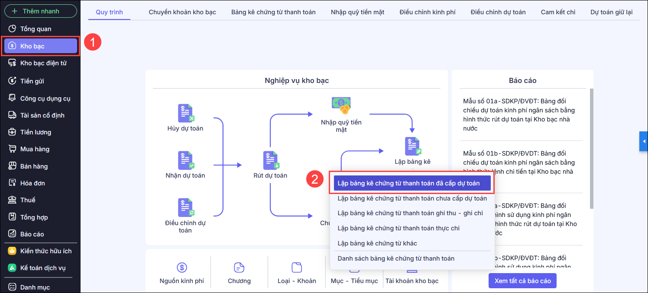This screenshot has height=293, width=648.
Task: Select Lập bảng kê chứng từ thanh toán thực chi
Action: coord(399,228)
